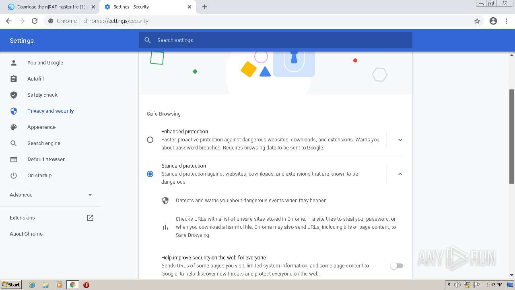Click the Privacy and security shield icon
515x290 pixels.
(x=14, y=111)
